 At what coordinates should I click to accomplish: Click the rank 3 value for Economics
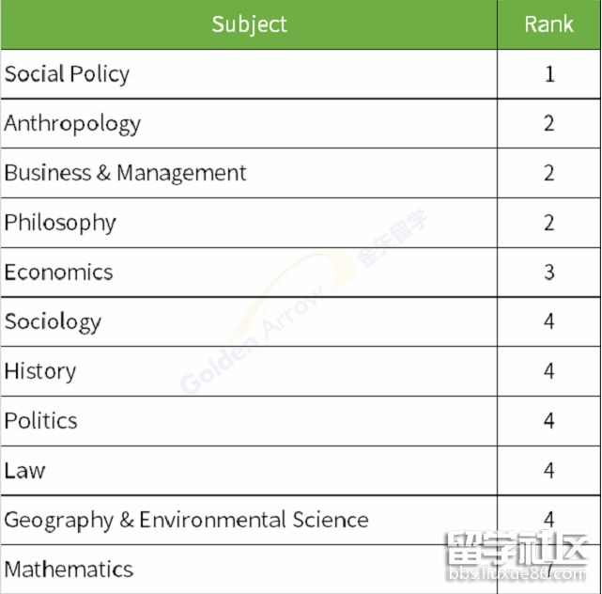pyautogui.click(x=549, y=273)
